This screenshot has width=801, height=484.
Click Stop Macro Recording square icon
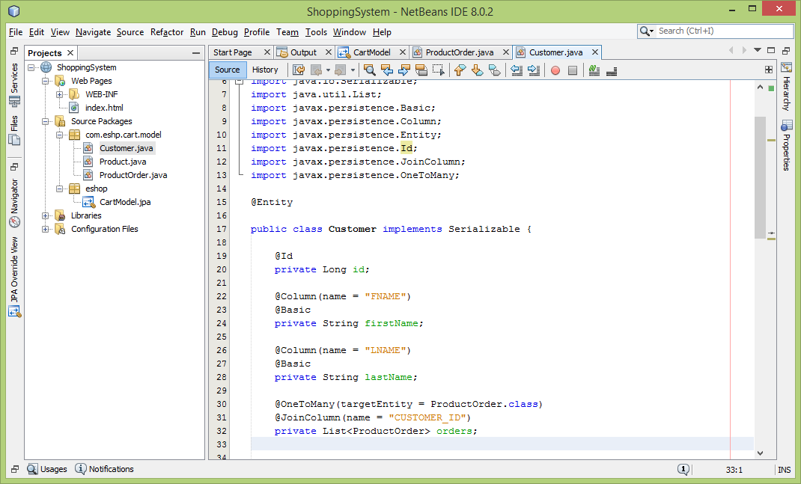pyautogui.click(x=573, y=70)
